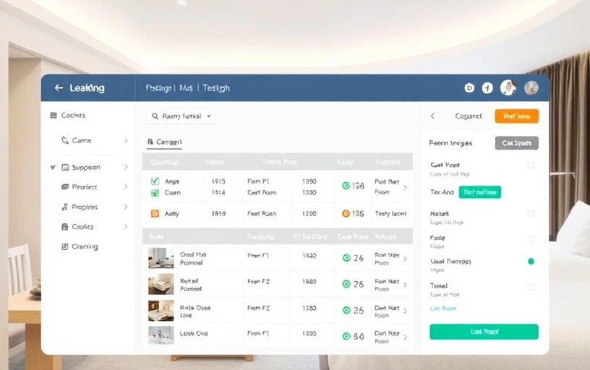Click the large green button at panel bottom

click(x=484, y=332)
